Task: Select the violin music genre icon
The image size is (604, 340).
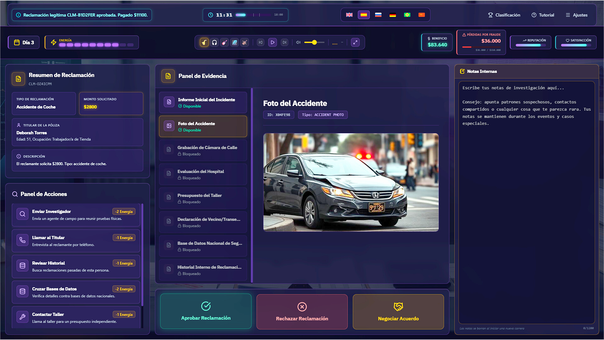Action: pos(244,42)
